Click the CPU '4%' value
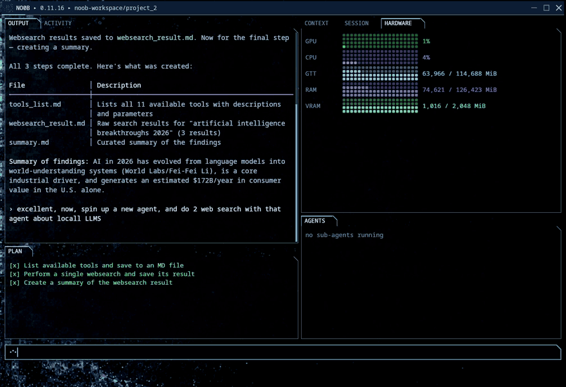This screenshot has width=566, height=387. (x=426, y=57)
